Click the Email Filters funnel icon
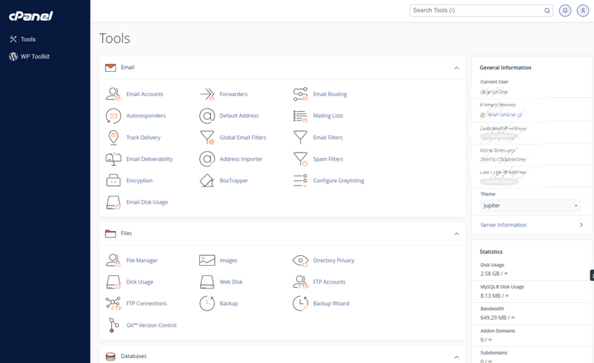 [x=300, y=137]
